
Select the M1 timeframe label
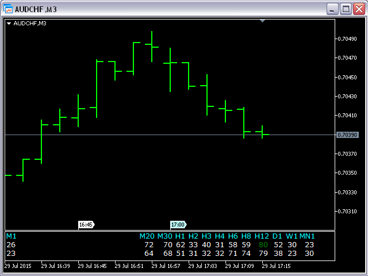pyautogui.click(x=11, y=236)
